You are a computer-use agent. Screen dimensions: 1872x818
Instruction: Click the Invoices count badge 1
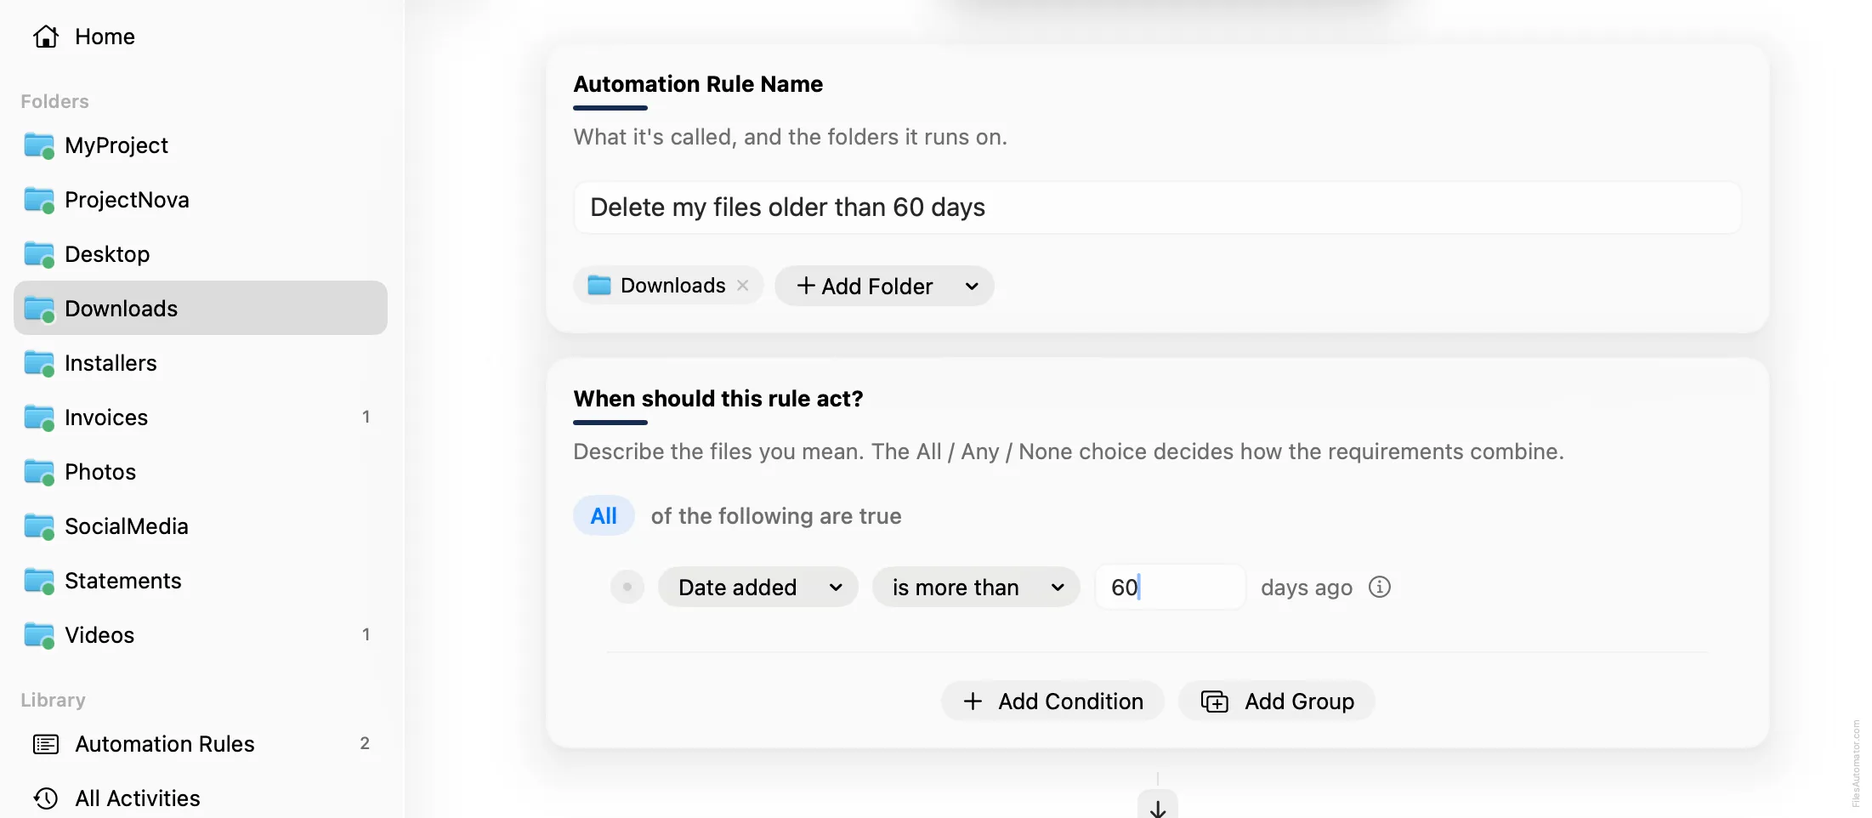coord(366,417)
